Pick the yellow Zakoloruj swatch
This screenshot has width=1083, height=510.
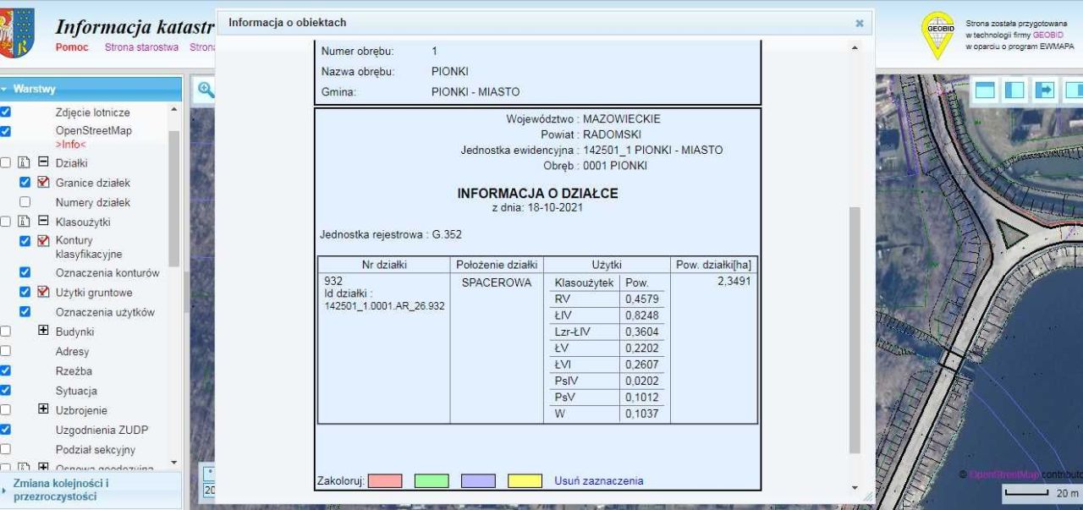tap(525, 481)
